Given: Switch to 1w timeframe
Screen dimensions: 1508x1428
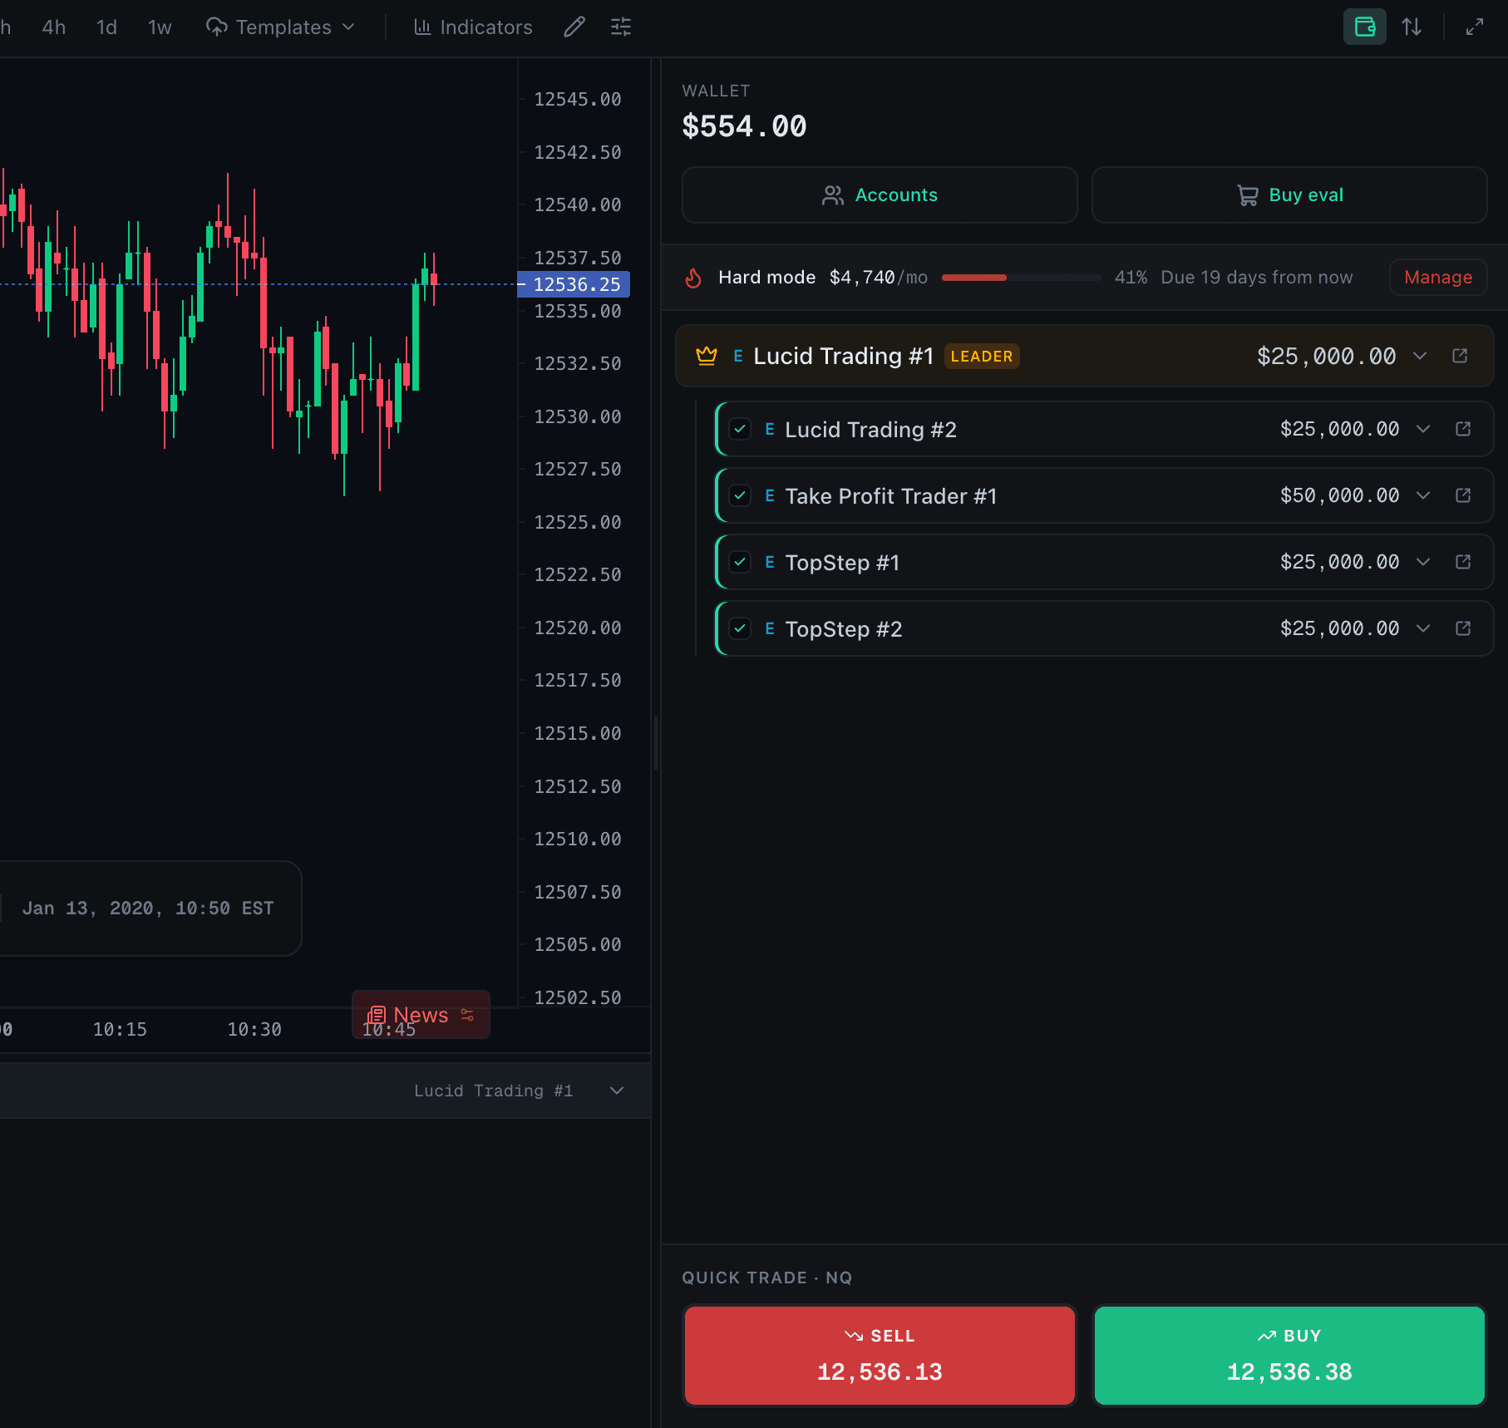Looking at the screenshot, I should [160, 27].
